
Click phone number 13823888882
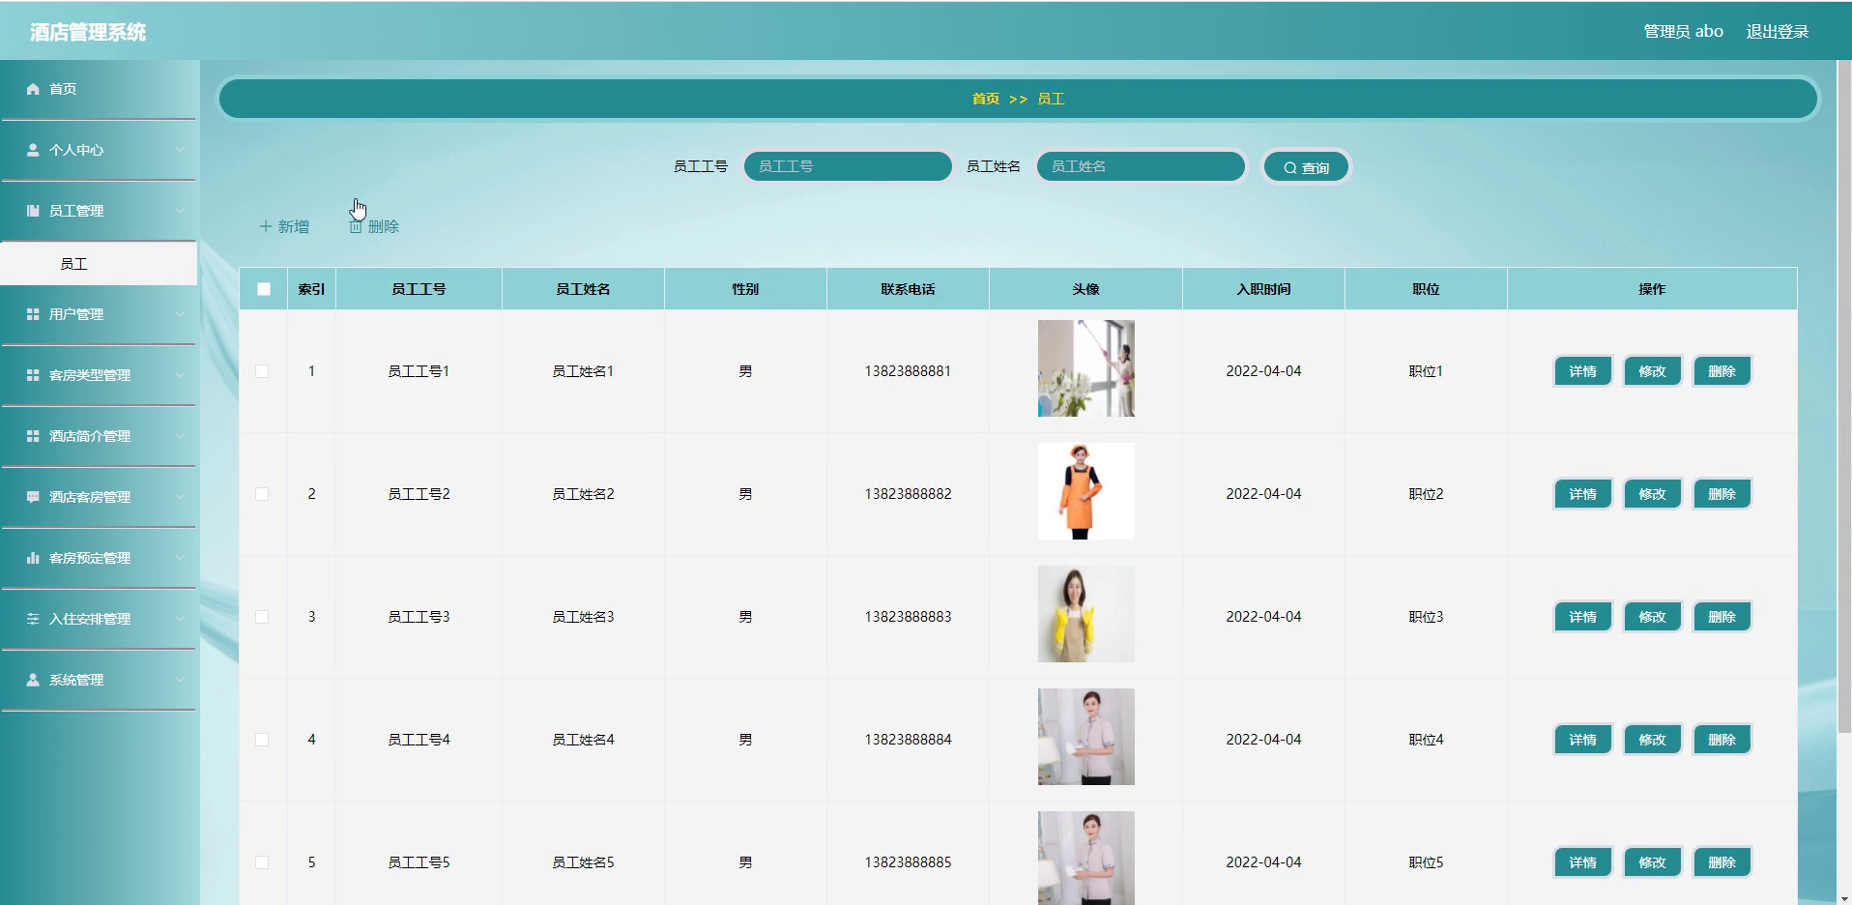click(x=908, y=494)
